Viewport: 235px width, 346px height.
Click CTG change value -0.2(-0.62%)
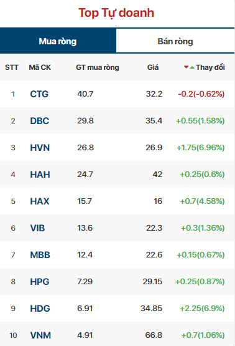point(201,94)
